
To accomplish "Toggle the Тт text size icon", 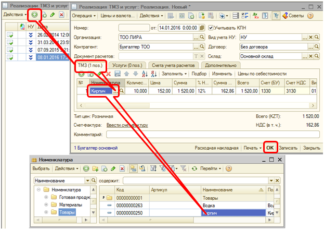I will click(x=276, y=16).
